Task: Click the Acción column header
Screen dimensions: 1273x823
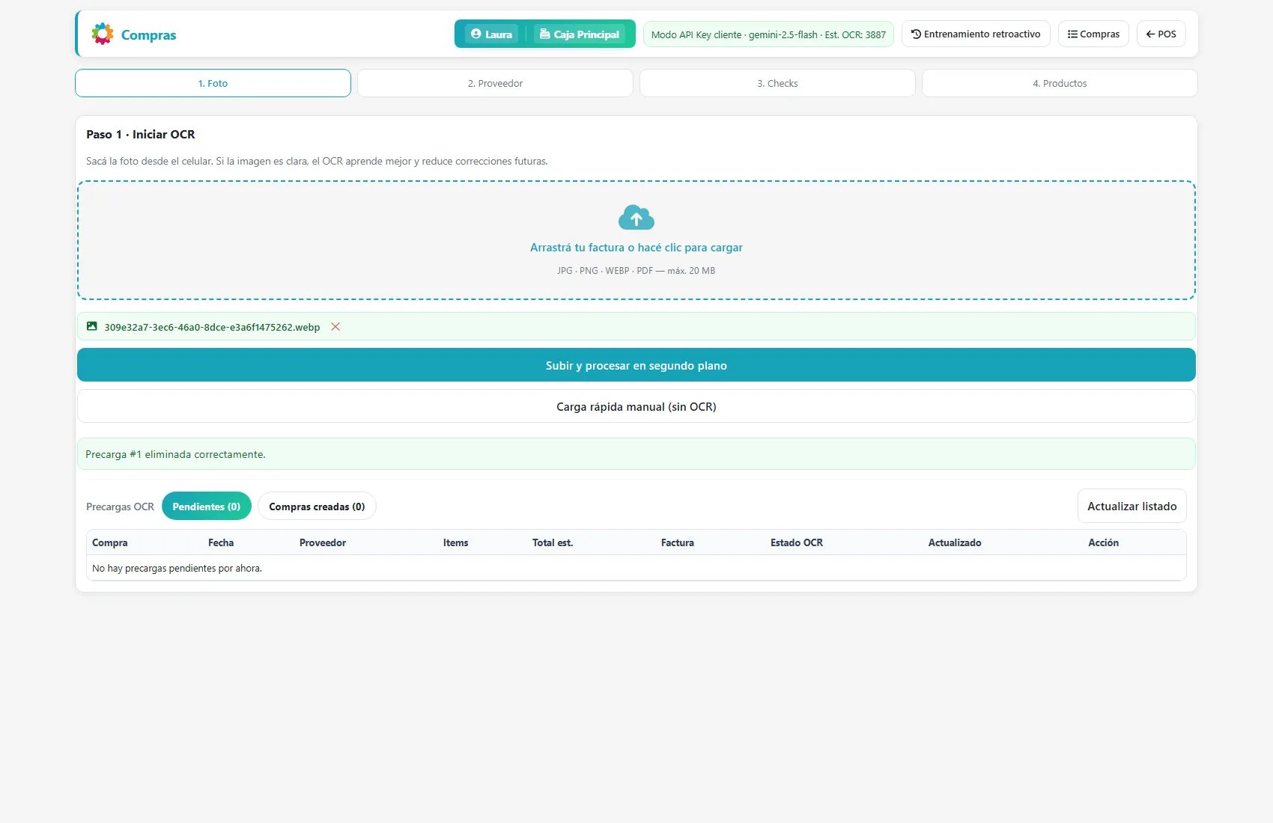Action: point(1104,542)
